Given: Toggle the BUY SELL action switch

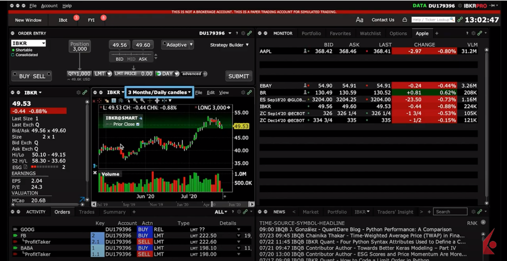Looking at the screenshot, I should [x=32, y=76].
